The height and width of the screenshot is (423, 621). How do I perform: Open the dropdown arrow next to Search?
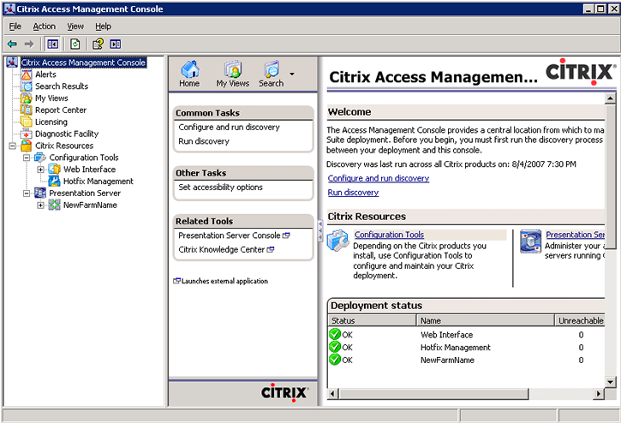tap(292, 74)
